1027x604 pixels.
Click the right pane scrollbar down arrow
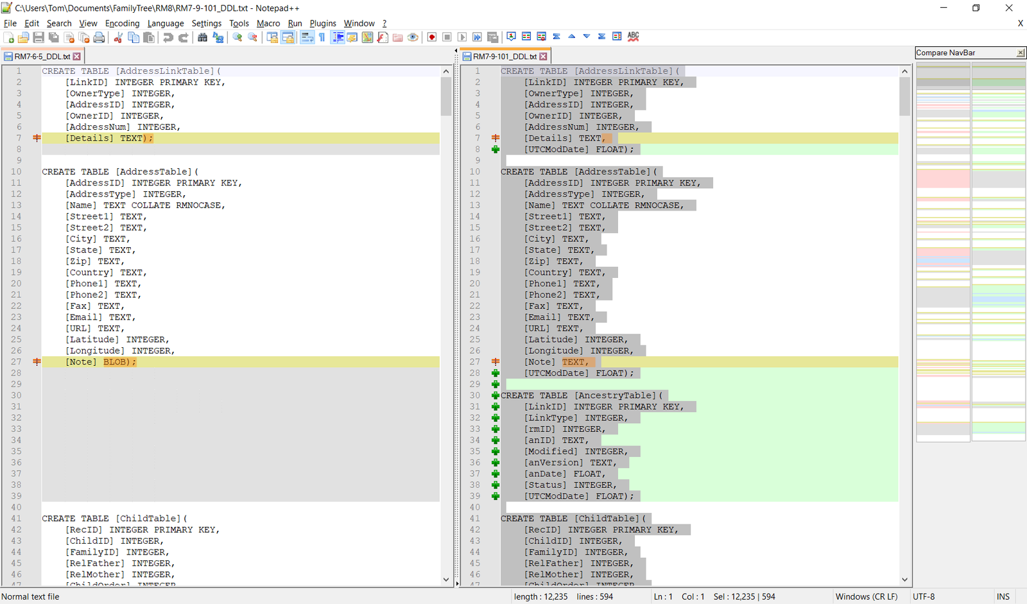pyautogui.click(x=905, y=580)
